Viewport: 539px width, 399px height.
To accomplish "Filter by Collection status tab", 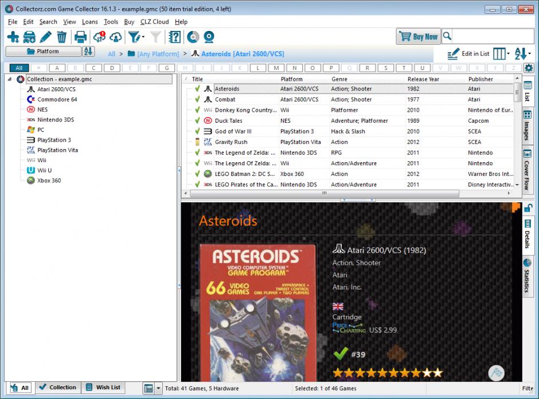I will point(58,388).
